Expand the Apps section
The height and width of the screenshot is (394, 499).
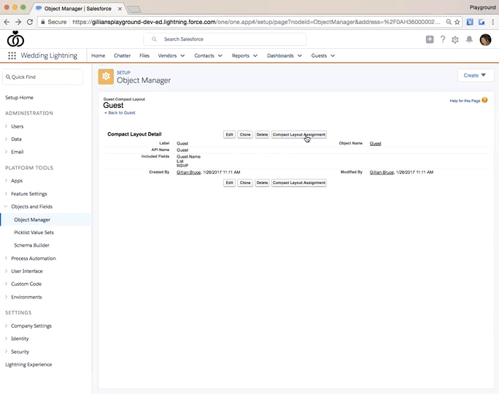tap(6, 180)
